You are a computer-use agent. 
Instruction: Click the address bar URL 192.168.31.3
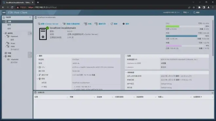pyautogui.click(x=43, y=7)
